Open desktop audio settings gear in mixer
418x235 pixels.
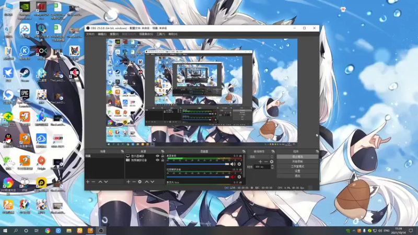(x=239, y=164)
